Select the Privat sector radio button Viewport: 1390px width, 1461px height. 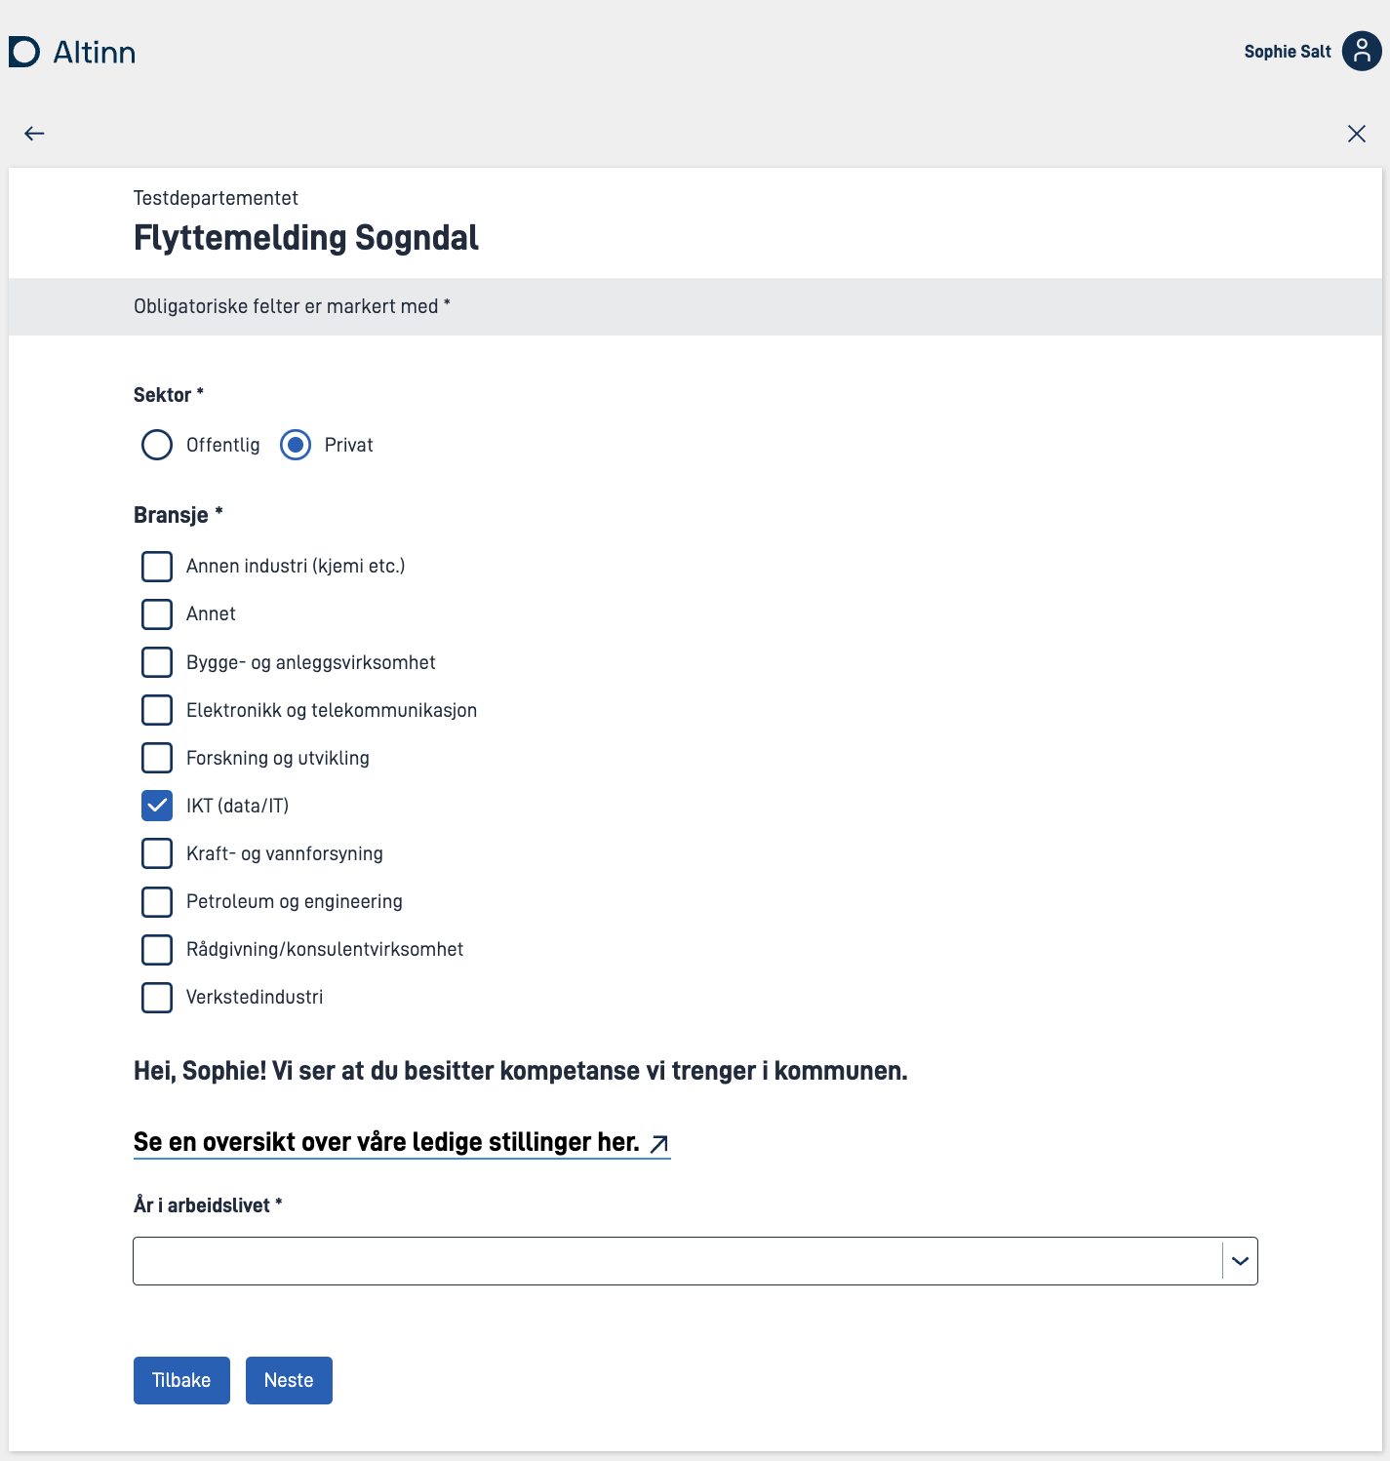pyautogui.click(x=296, y=445)
